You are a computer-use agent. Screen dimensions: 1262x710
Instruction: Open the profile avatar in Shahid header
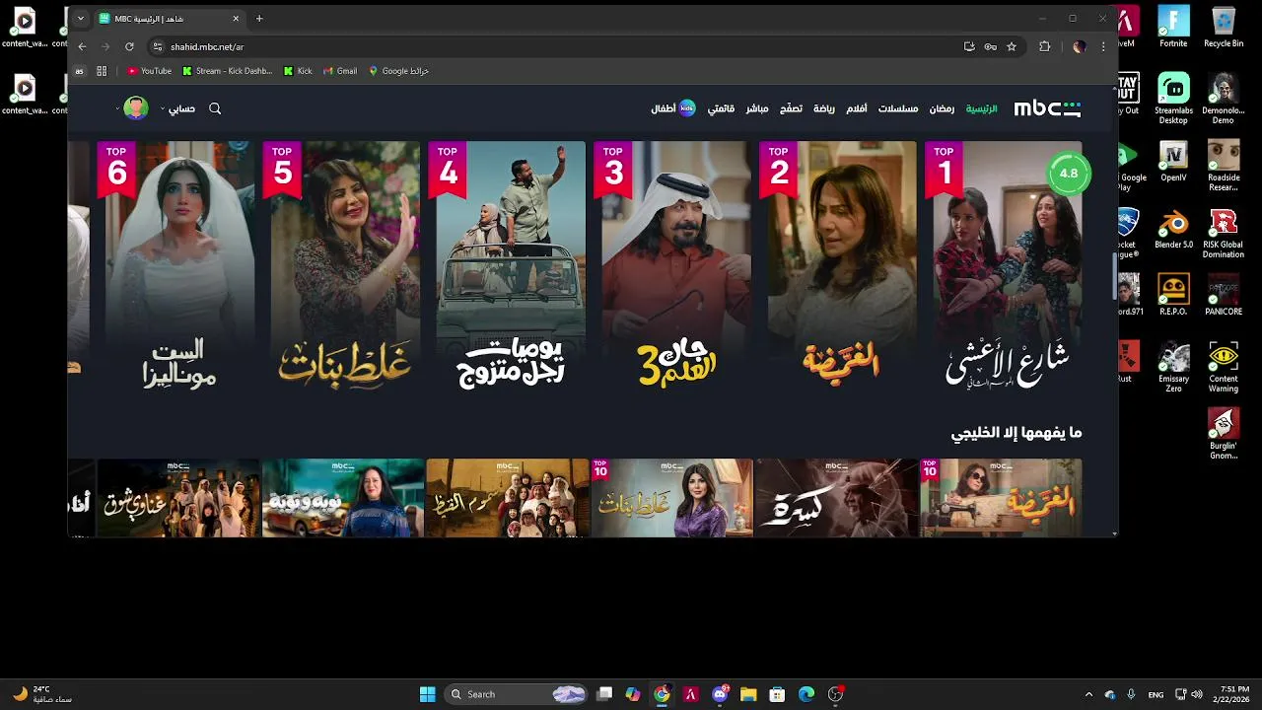click(x=136, y=108)
